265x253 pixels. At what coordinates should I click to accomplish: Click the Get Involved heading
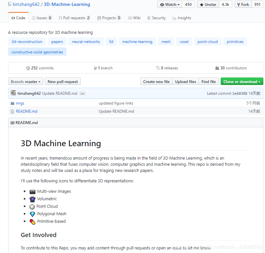(x=38, y=235)
